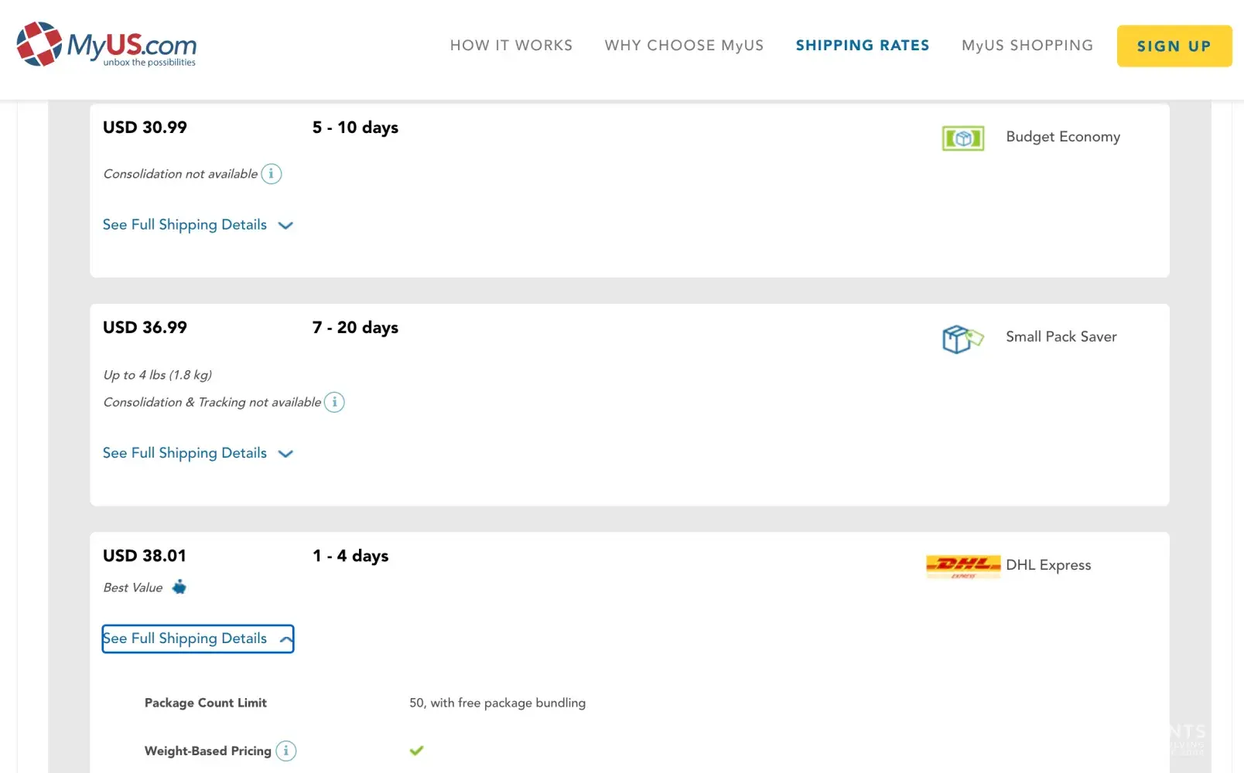Click the Best Value label

(x=133, y=587)
